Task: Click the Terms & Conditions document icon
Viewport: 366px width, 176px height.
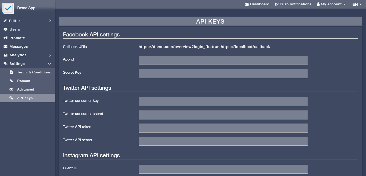Action: click(x=11, y=72)
